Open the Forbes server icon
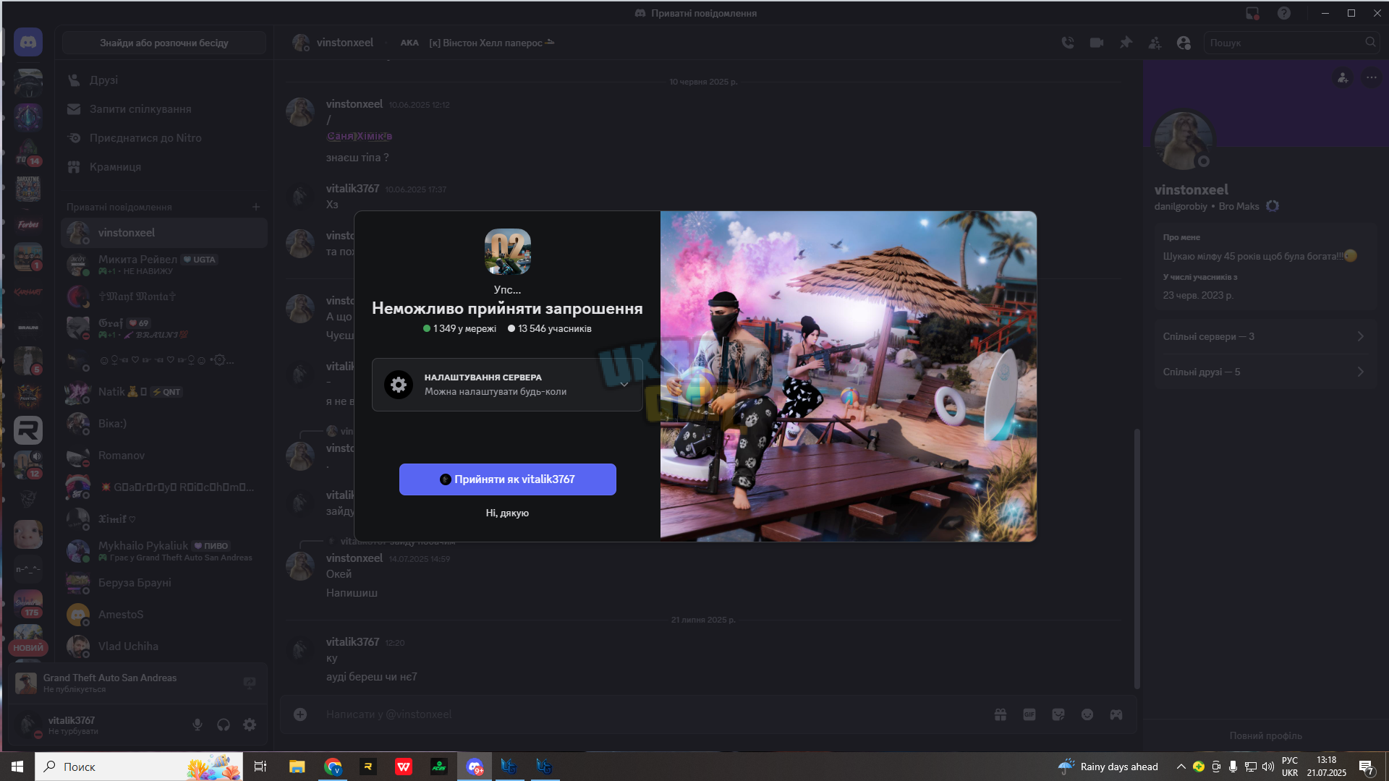The image size is (1389, 781). click(x=28, y=224)
